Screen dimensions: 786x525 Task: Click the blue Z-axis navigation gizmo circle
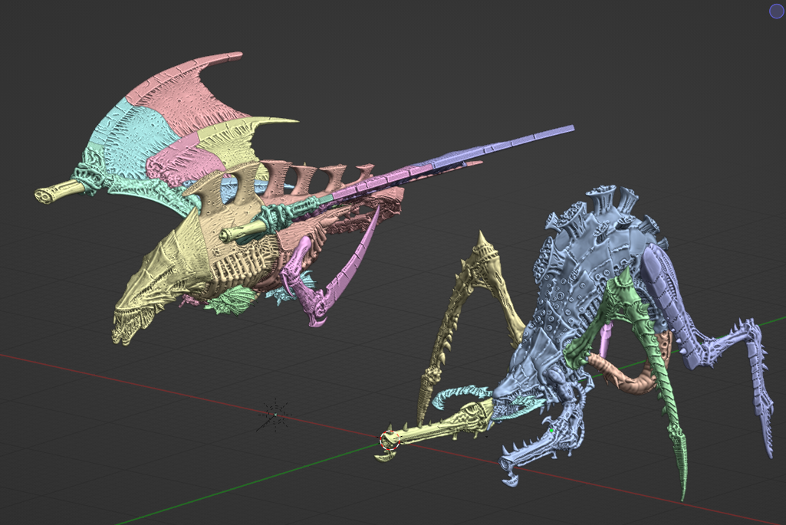point(777,11)
